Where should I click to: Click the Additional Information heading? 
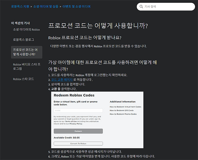point(123,102)
